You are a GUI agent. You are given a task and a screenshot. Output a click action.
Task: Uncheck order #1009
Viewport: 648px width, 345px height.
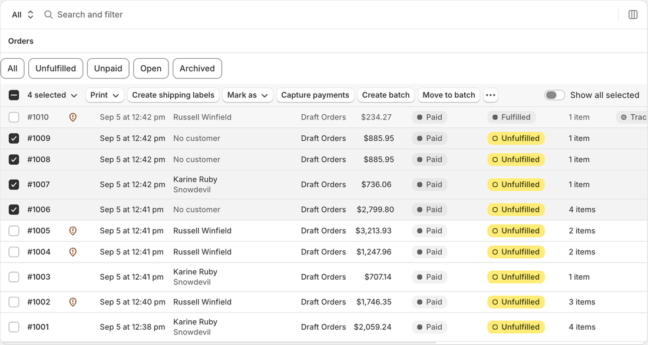(x=14, y=138)
